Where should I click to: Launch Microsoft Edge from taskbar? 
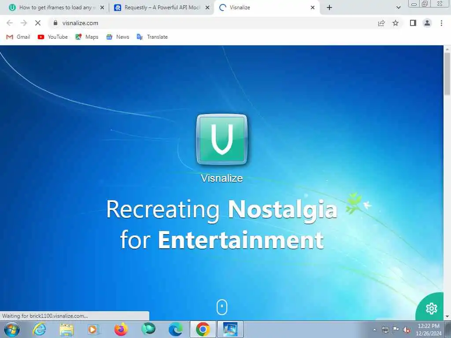point(175,329)
